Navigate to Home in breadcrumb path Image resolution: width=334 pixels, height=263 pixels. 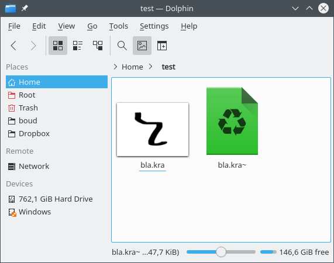pos(132,67)
